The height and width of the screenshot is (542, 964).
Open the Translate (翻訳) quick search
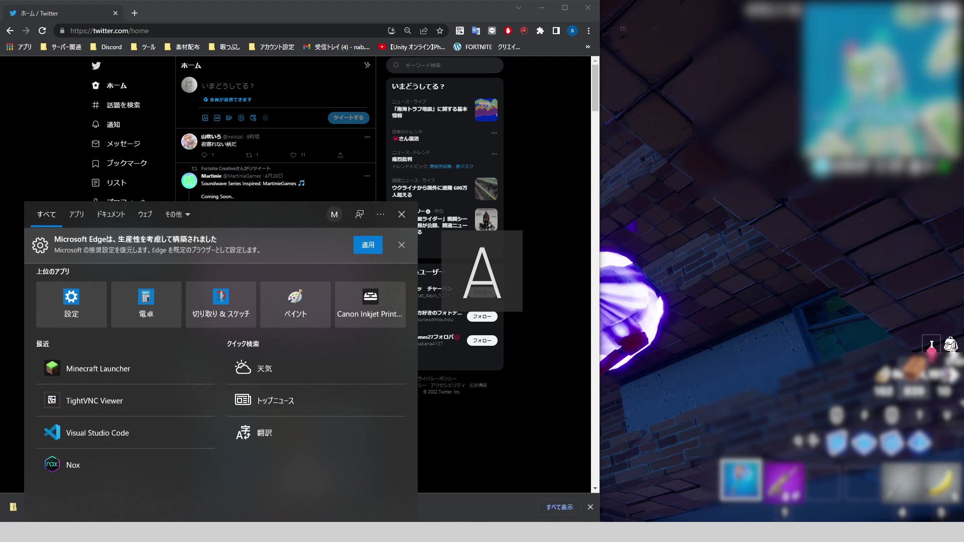316,433
